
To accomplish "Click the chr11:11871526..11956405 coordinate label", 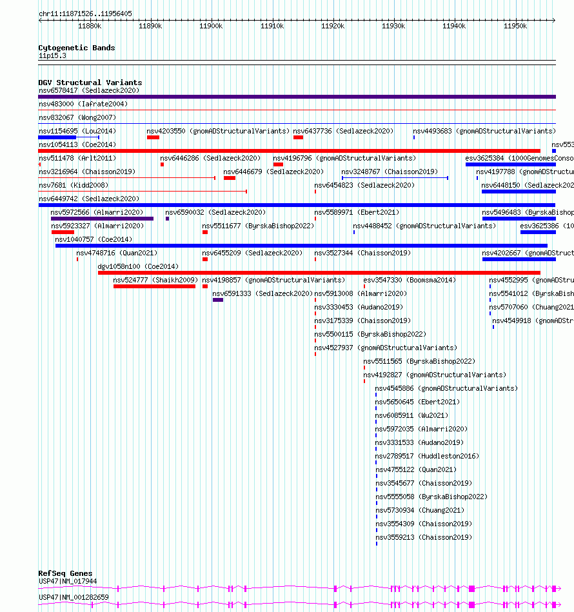I will (86, 14).
